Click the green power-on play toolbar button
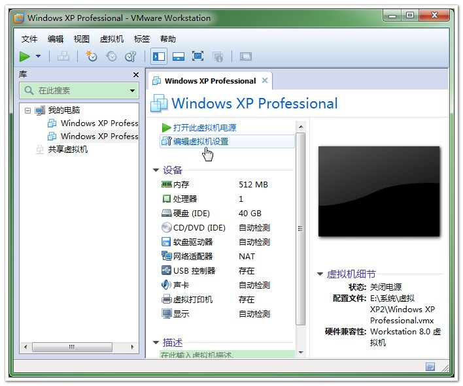This screenshot has height=386, width=463. click(25, 56)
